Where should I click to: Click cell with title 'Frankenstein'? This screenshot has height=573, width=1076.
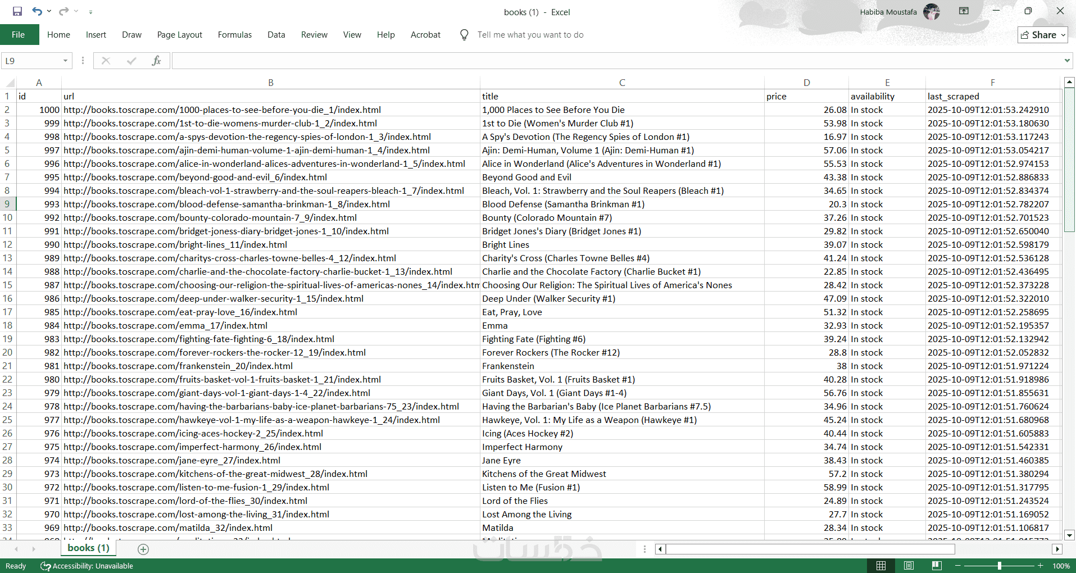(x=622, y=366)
